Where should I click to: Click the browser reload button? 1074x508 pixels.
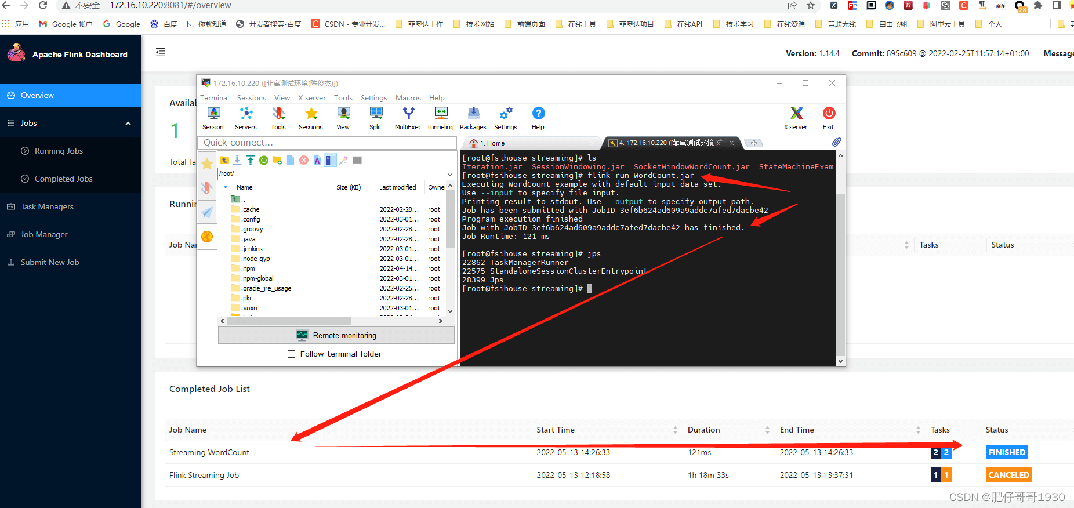coord(43,5)
